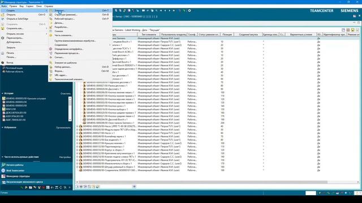Image resolution: width=362 pixels, height=203 pixels.
Task: Choose Технологический элемент... entry
Action: pyautogui.click(x=80, y=80)
